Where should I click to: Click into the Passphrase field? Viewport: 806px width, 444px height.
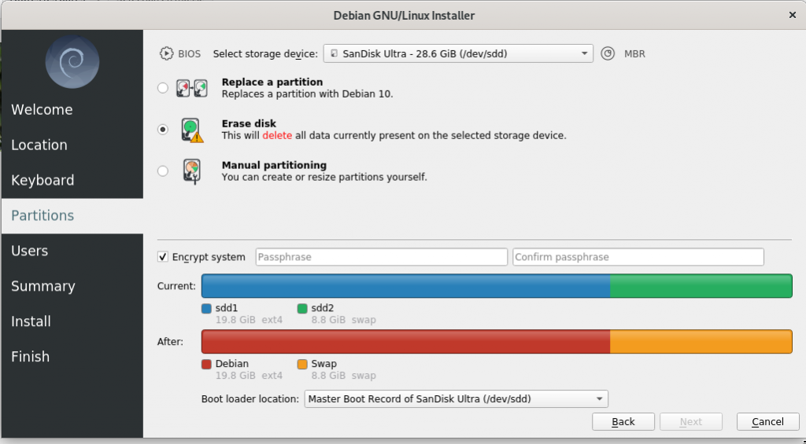tap(382, 257)
